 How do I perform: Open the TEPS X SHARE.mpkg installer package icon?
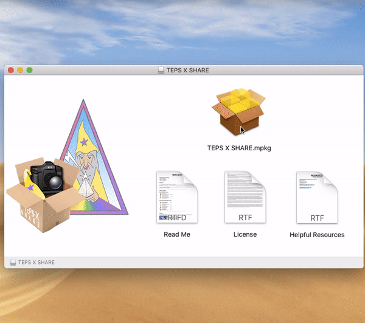(238, 111)
